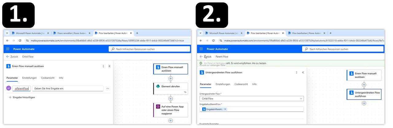Open the app launcher grid in screenshot 2
393x128 pixels.
(x=201, y=49)
